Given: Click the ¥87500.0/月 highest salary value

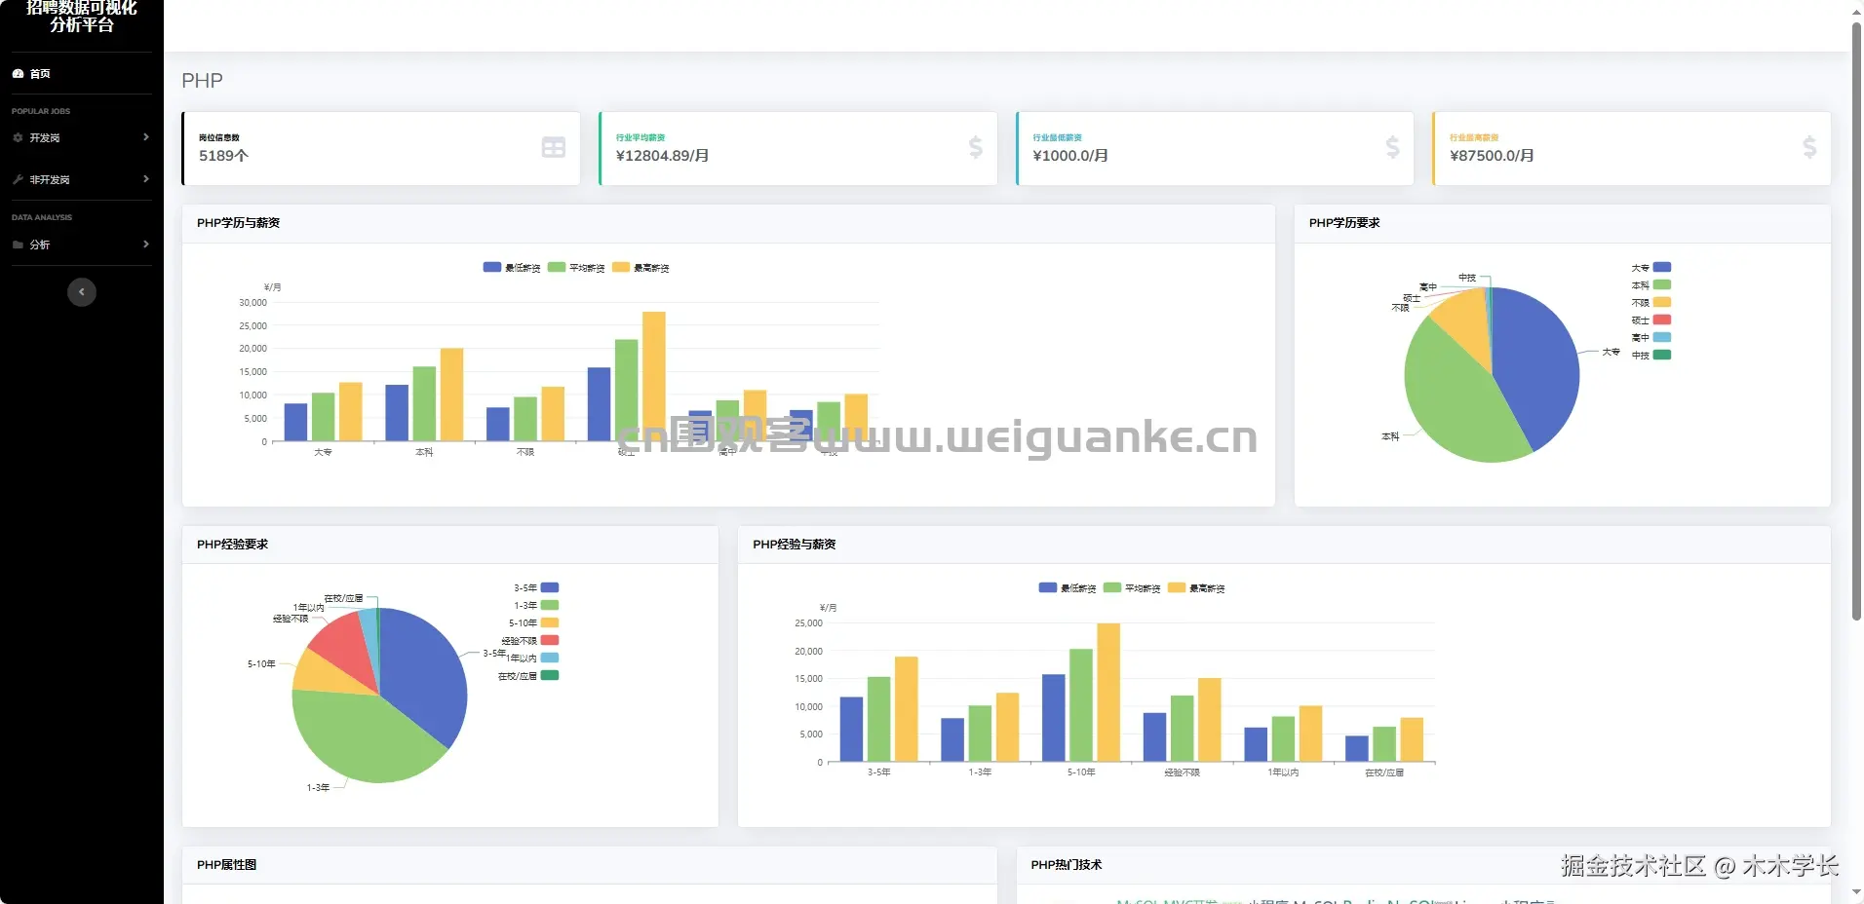Looking at the screenshot, I should click(x=1492, y=156).
